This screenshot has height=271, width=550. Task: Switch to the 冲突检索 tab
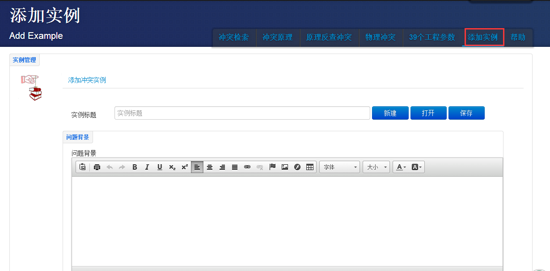pyautogui.click(x=233, y=38)
